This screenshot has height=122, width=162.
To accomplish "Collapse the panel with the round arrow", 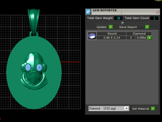I will tap(123, 23).
